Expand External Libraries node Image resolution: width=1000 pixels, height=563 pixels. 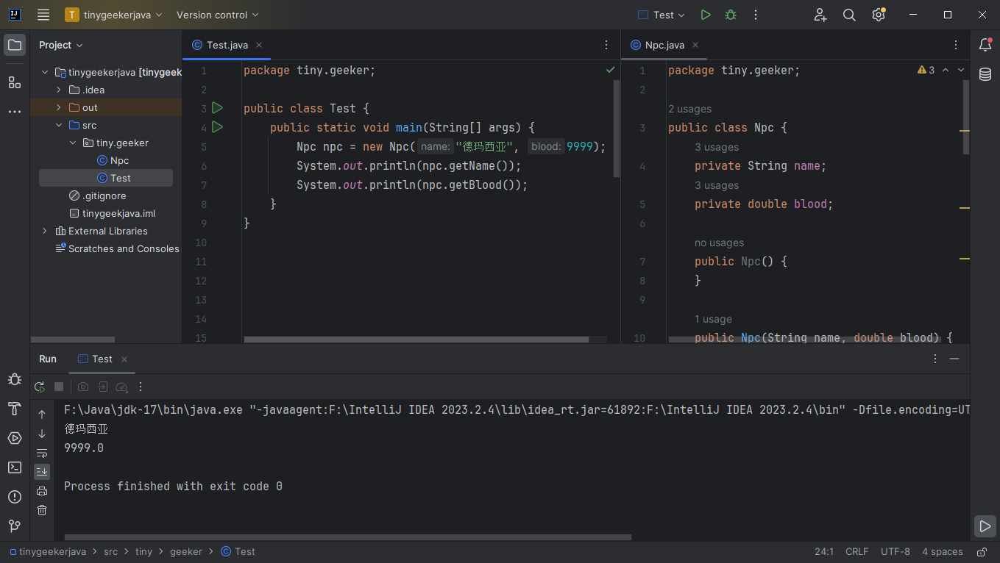coord(45,231)
